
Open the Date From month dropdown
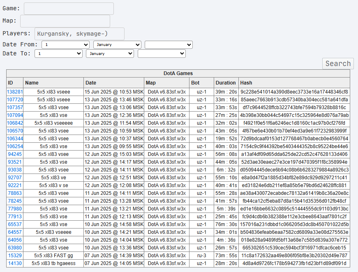point(118,45)
